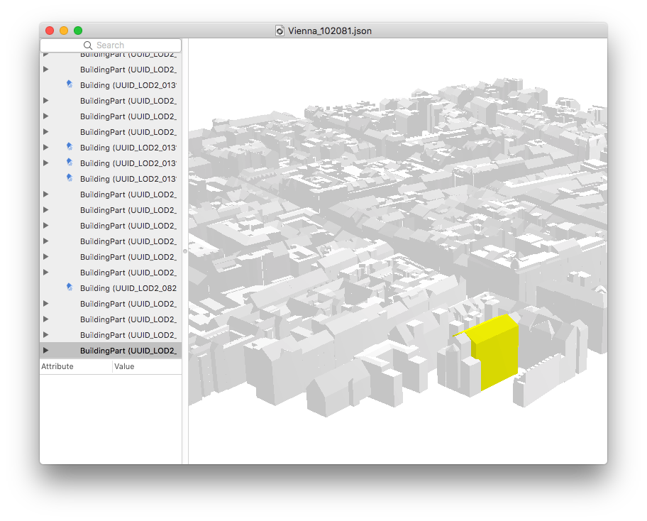The image size is (647, 521).
Task: Select the topmost Building entry's text label
Action: click(128, 85)
